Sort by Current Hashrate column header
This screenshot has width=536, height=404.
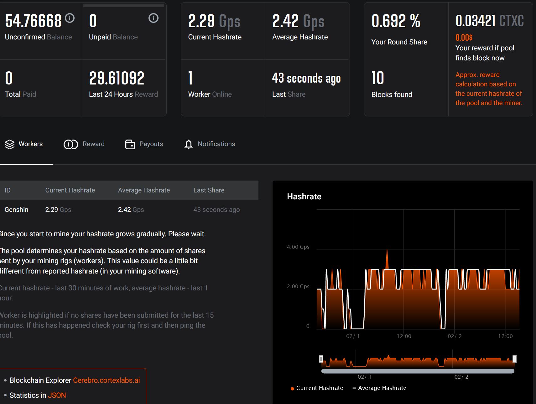point(70,190)
